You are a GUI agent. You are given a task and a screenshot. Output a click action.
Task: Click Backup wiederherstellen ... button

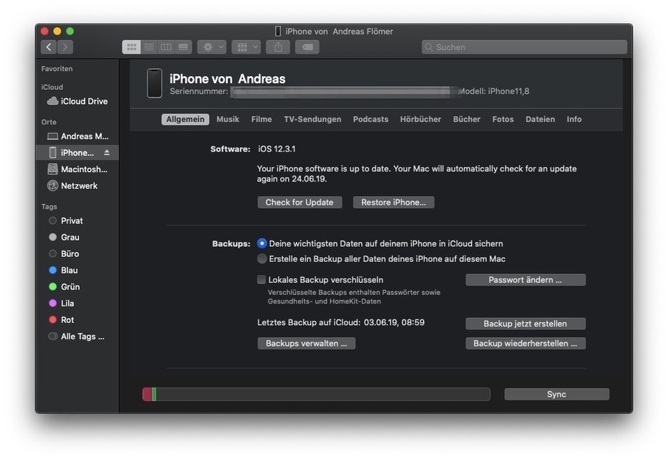click(525, 343)
